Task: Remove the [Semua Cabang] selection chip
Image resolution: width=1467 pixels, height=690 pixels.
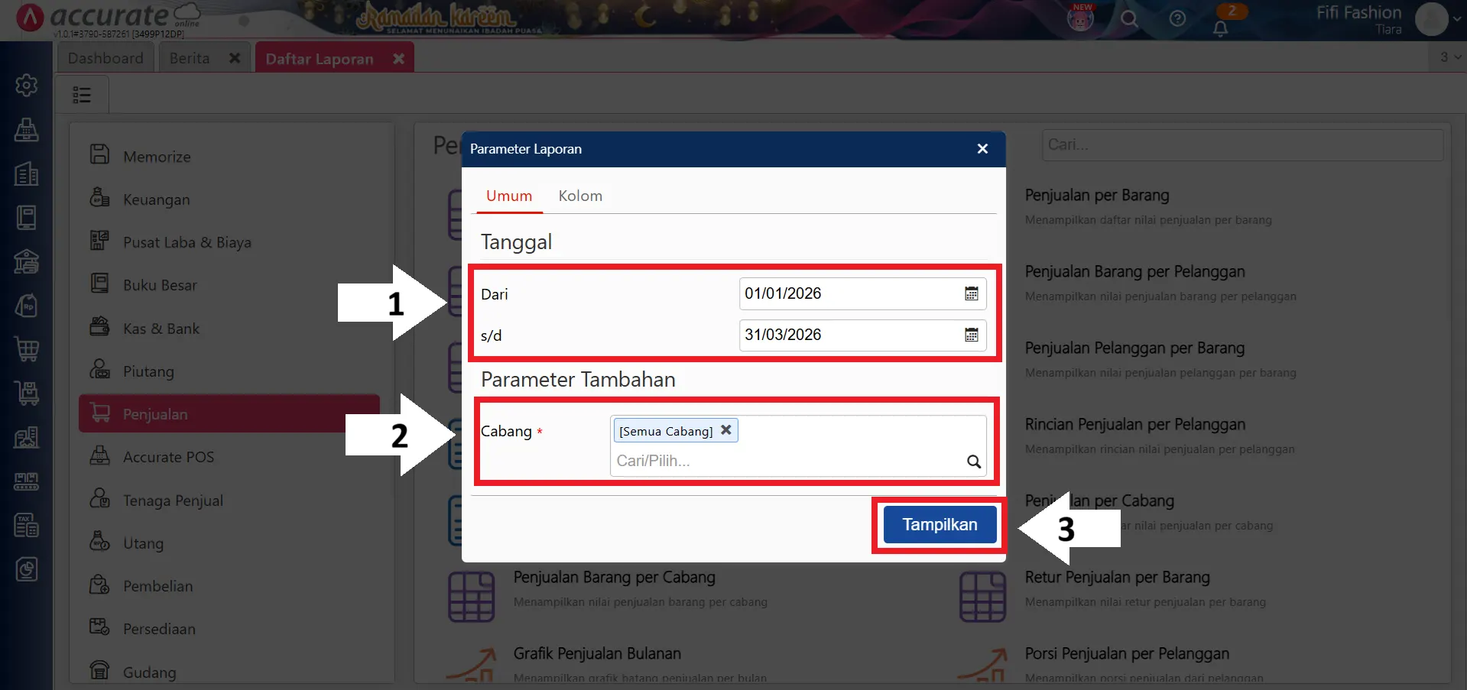Action: pos(725,429)
